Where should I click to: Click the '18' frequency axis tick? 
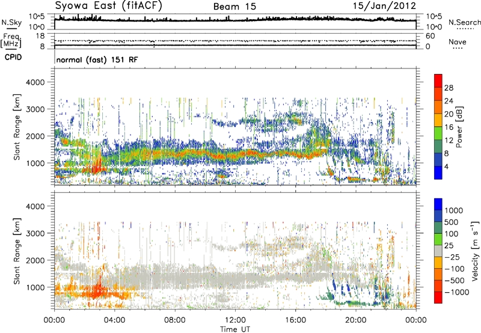[x=40, y=36]
